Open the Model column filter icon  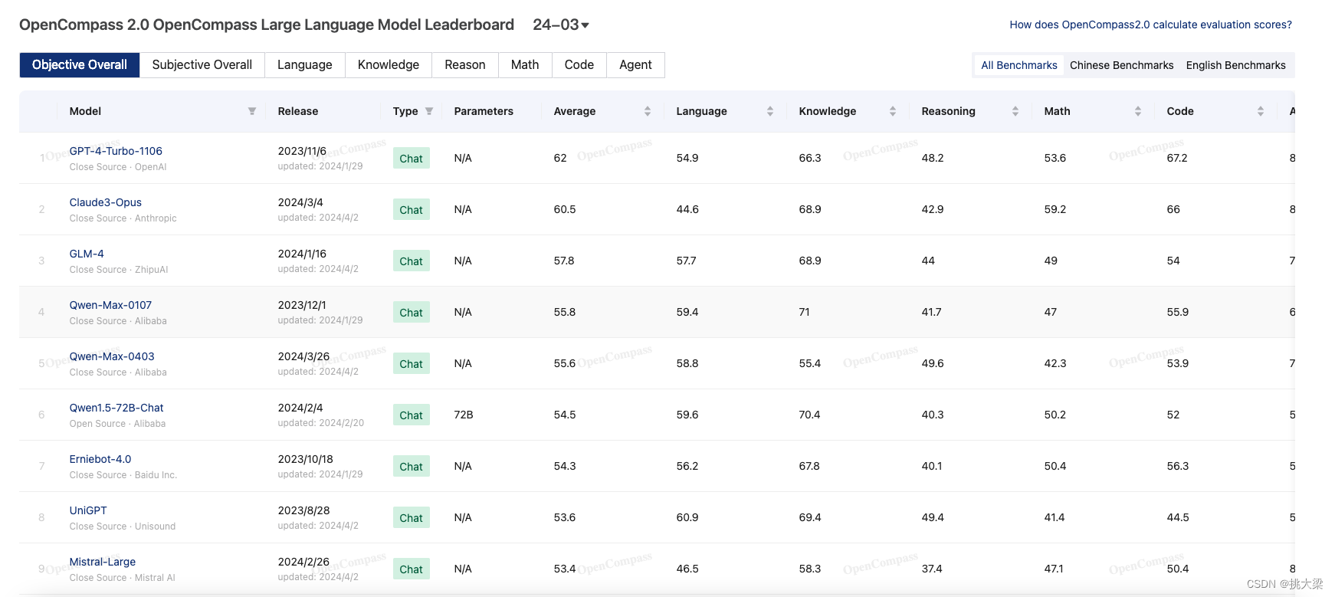(x=251, y=111)
